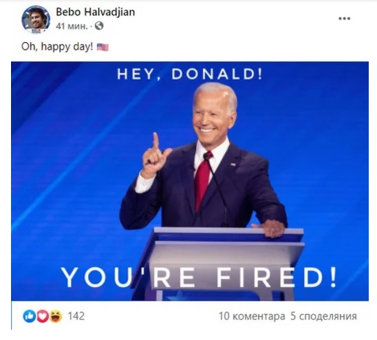Click the blue thumbs-up Like reaction icon

[30, 316]
